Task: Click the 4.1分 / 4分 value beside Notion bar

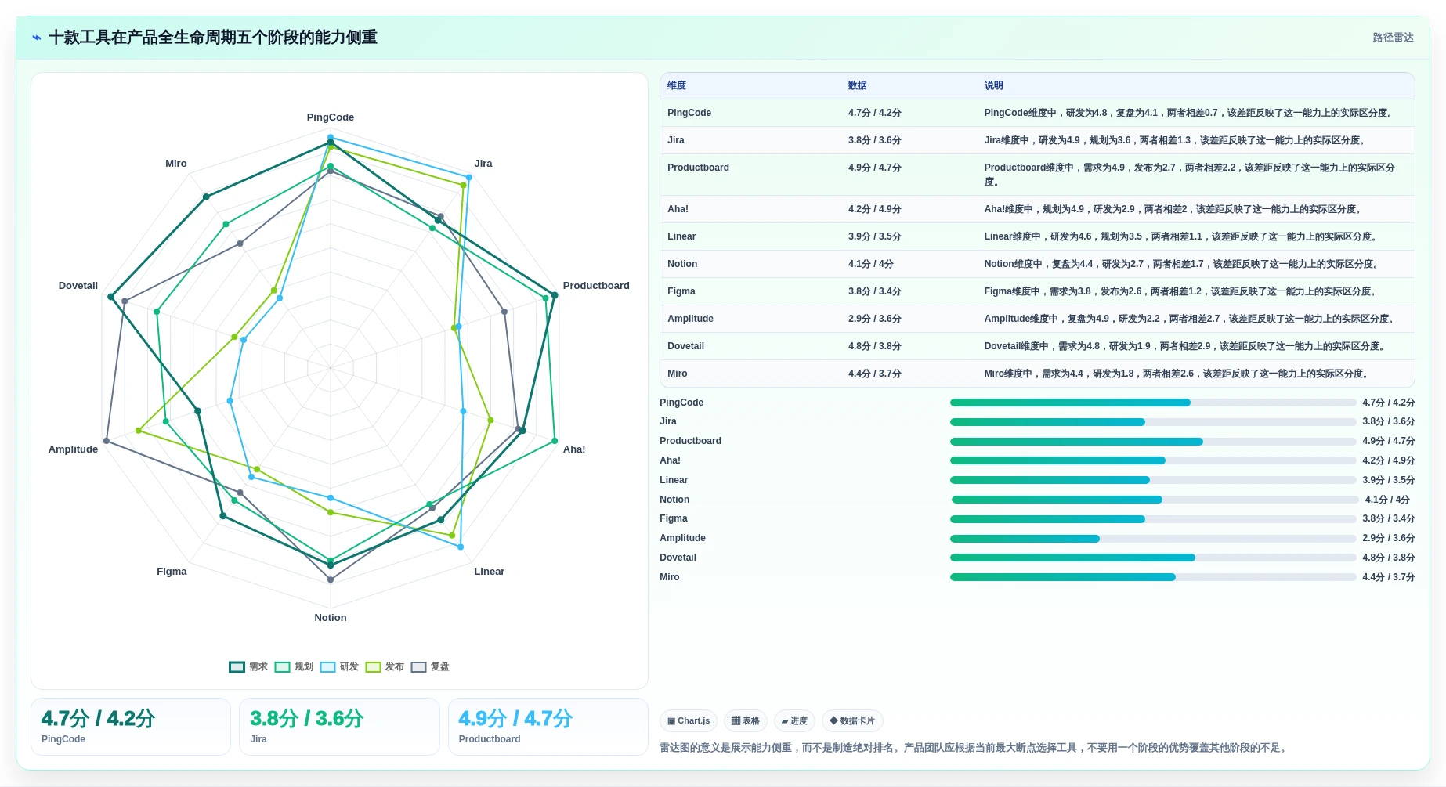Action: point(1387,500)
